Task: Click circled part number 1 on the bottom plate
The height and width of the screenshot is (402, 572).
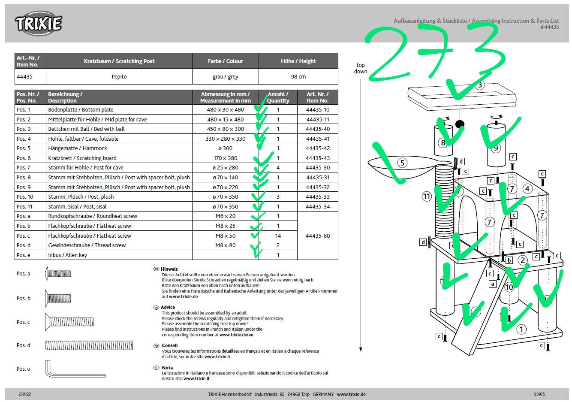Action: point(521,329)
